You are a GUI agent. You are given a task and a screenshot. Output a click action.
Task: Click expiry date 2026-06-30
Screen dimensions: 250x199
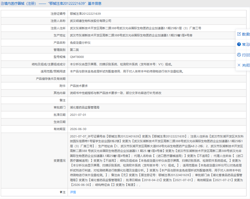pyautogui.click(x=78, y=129)
